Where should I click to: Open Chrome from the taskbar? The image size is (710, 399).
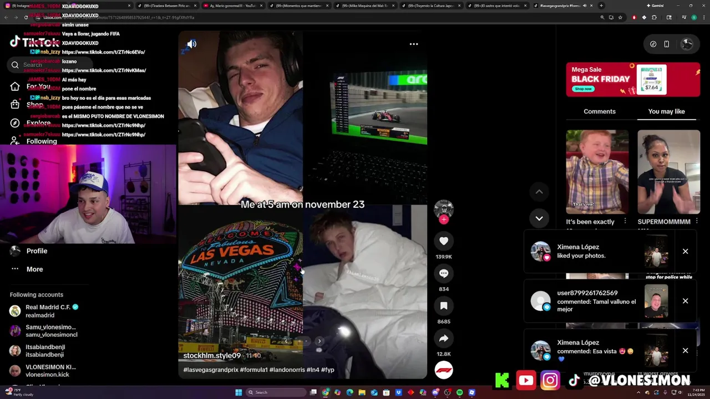click(x=326, y=392)
